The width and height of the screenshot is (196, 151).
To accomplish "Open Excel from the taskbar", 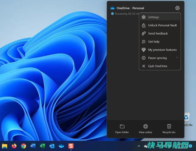I will (x=42, y=146).
